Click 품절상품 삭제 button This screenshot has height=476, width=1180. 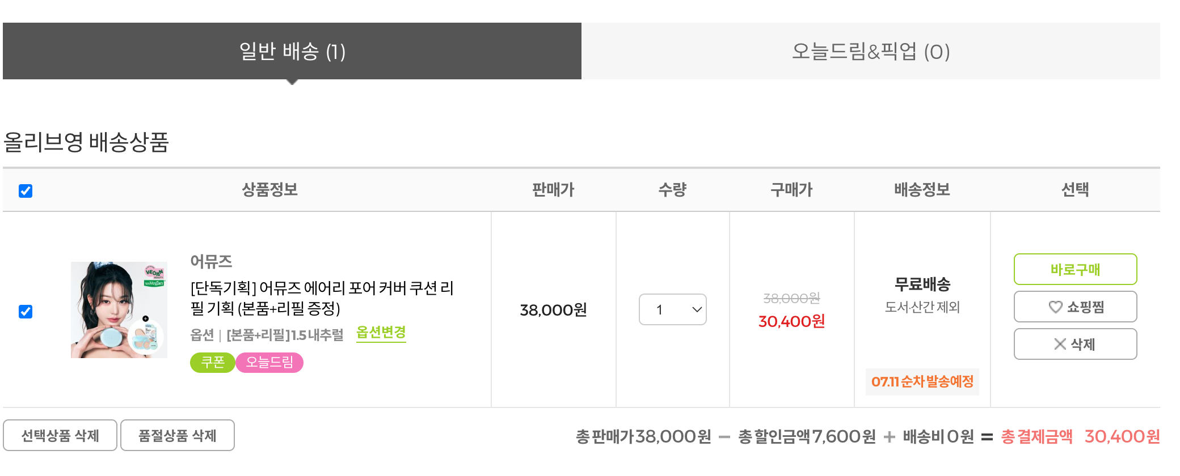tap(178, 435)
